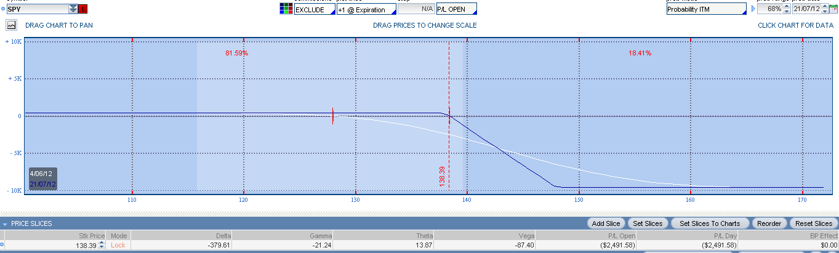Increase the 68% probability range stepper

pyautogui.click(x=786, y=7)
